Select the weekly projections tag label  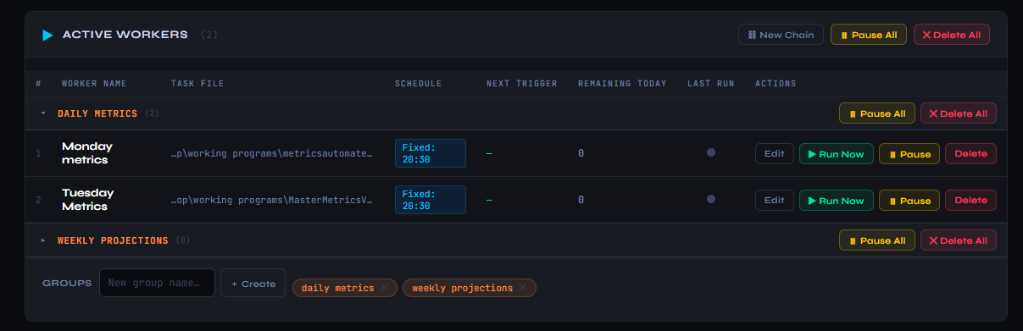pos(462,288)
